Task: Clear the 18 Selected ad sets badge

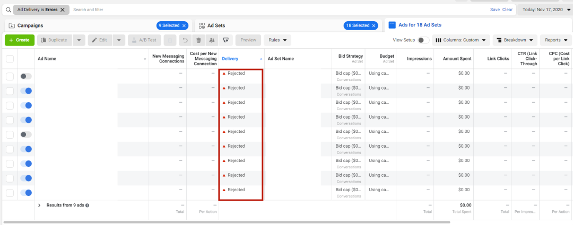Action: (x=374, y=25)
